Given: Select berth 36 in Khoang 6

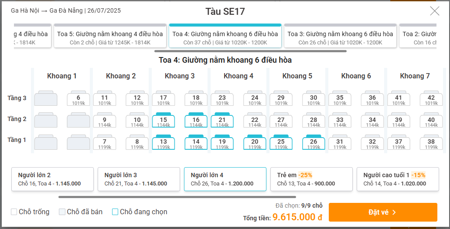Looking at the screenshot, I should (372, 98).
